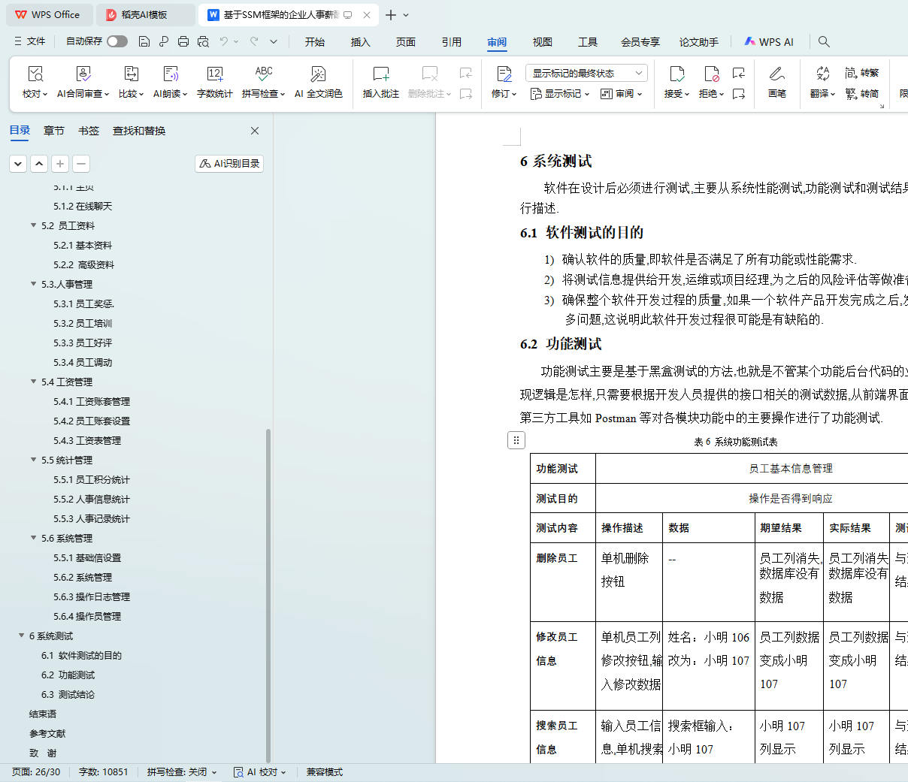The image size is (908, 782).
Task: Click the navigation pane vertical scrollbar
Action: (268, 593)
